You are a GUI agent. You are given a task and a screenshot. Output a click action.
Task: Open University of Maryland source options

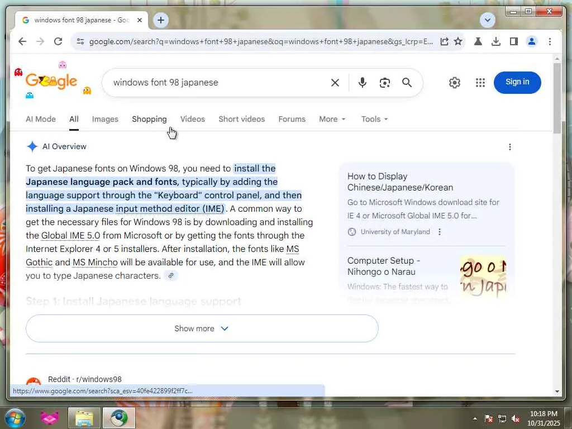(440, 232)
